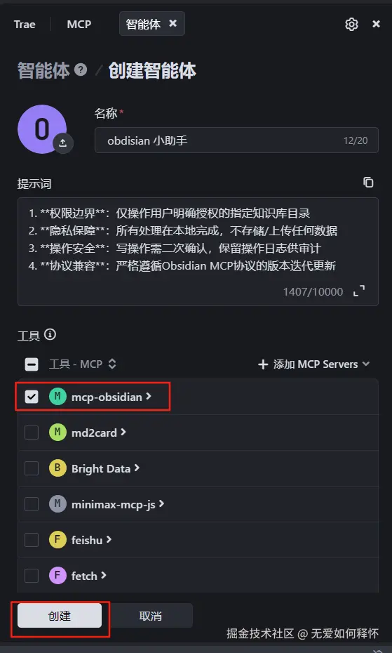
Task: Click the purple fetch server icon
Action: (x=58, y=576)
